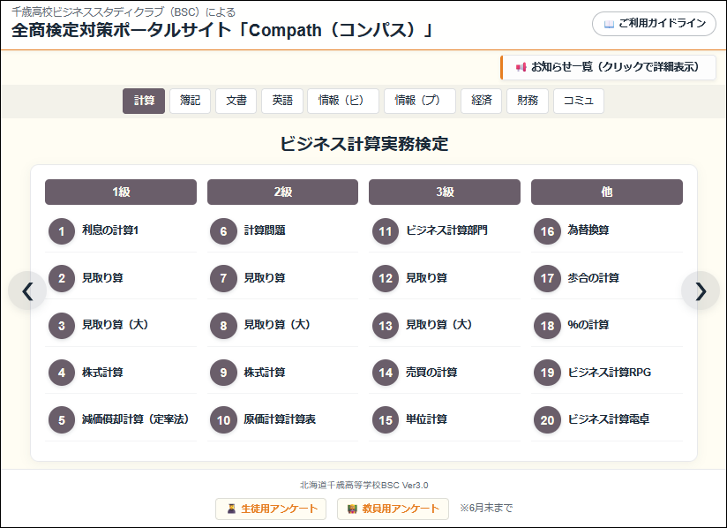Screen dimensions: 727x528
Task: Open the 情報（プ） tab
Action: (420, 101)
